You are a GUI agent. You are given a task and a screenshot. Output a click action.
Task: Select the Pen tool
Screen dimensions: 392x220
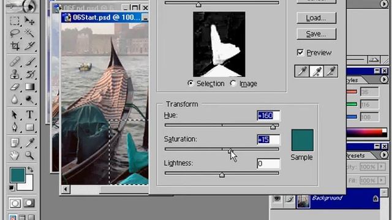(x=15, y=127)
